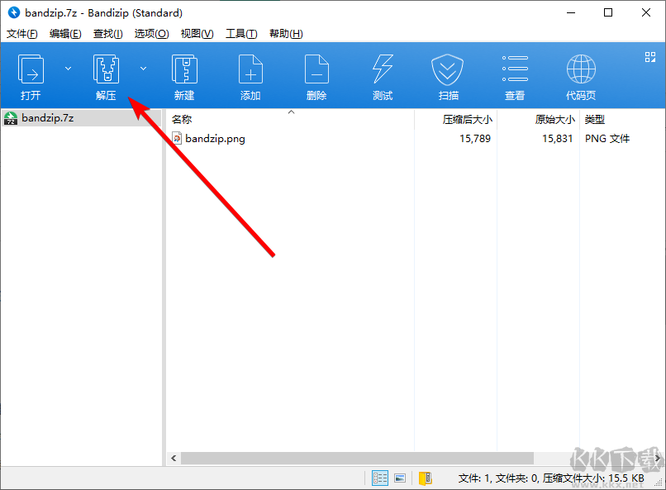Open the 工具 (Tools) menu
The image size is (666, 490).
240,33
